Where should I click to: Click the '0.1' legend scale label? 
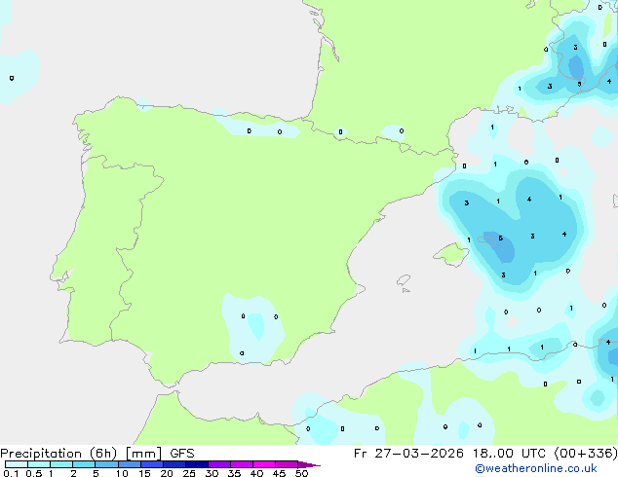coord(11,473)
